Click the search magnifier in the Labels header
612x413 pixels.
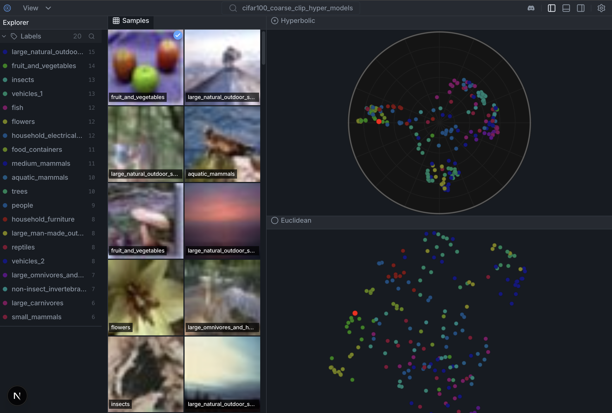[92, 36]
